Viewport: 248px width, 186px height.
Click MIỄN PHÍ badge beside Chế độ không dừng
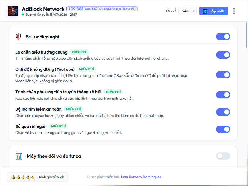[x=86, y=69]
